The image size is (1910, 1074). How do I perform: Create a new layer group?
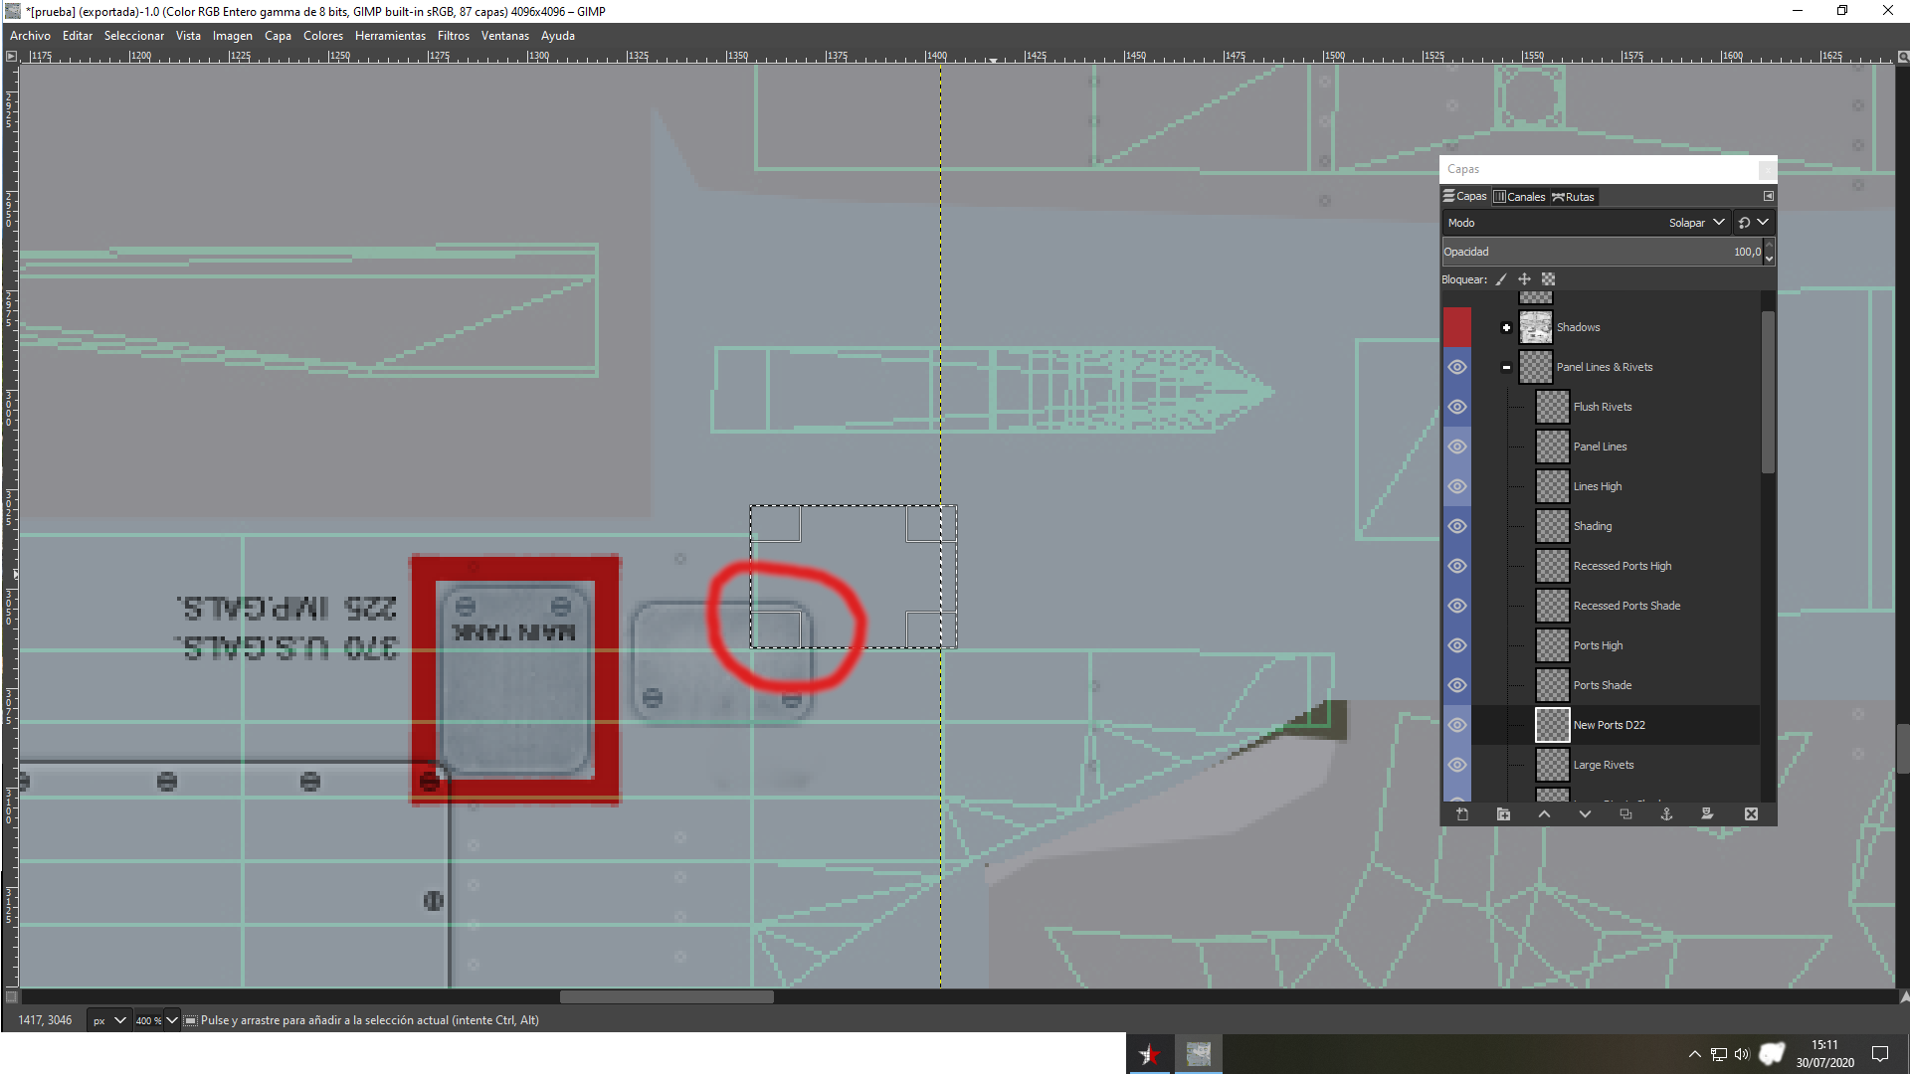pyautogui.click(x=1503, y=814)
